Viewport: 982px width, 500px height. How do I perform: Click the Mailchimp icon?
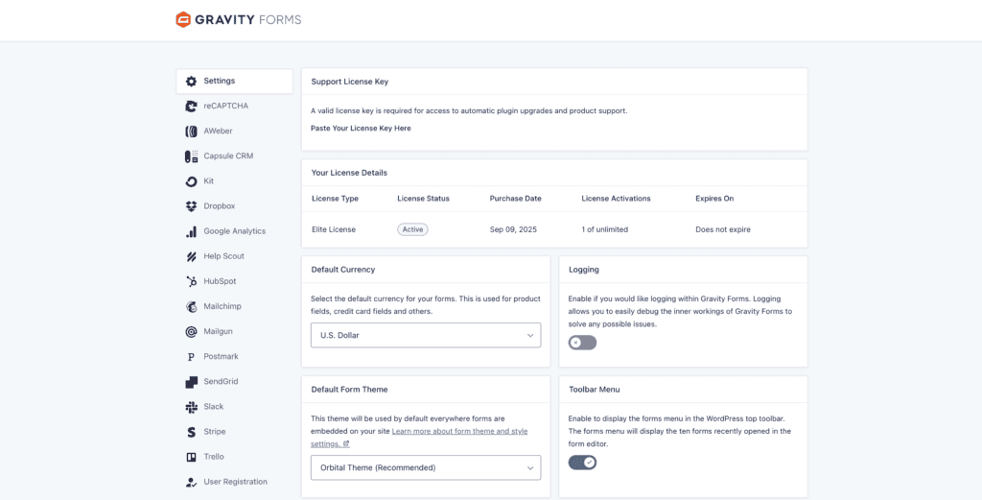(191, 307)
